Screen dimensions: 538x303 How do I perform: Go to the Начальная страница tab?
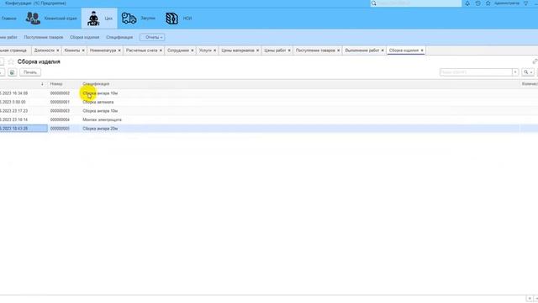click(x=13, y=50)
